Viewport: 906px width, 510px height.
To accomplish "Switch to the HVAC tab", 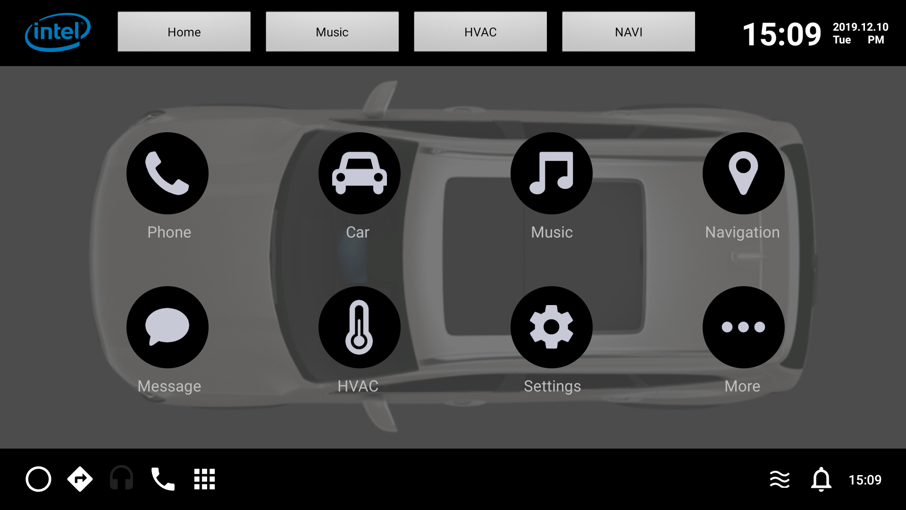I will [480, 32].
